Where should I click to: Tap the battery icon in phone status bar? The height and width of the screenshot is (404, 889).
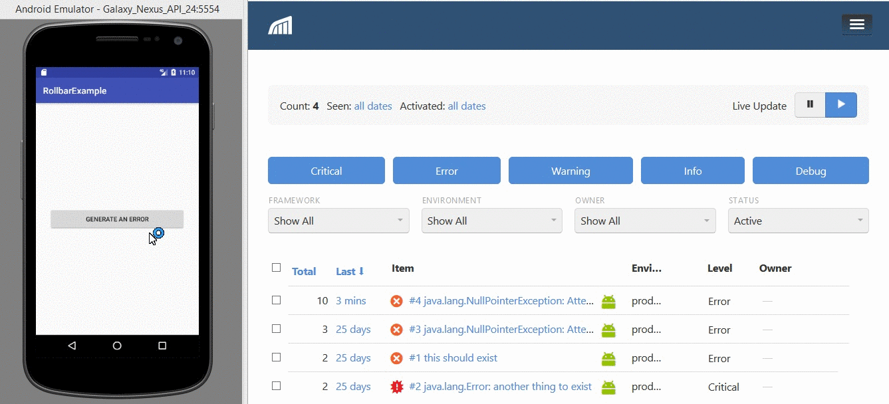pyautogui.click(x=174, y=72)
